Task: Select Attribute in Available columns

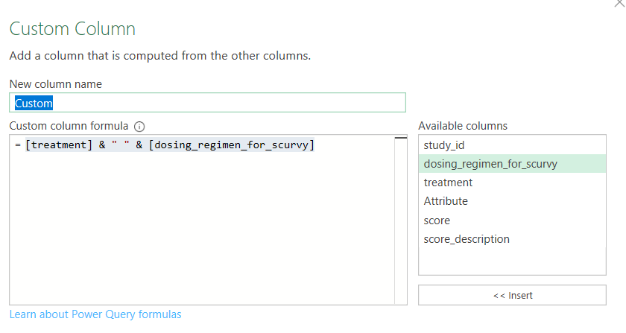Action: point(512,201)
